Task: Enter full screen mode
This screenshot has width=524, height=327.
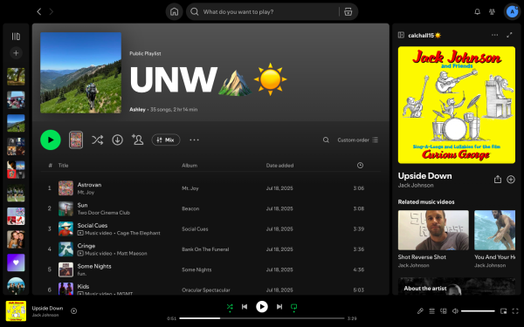Action: coord(515,311)
